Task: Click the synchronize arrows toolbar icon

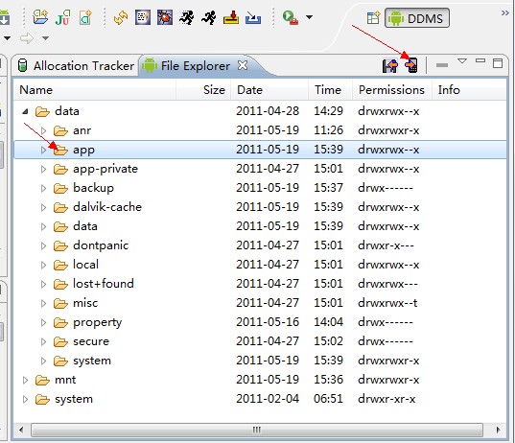Action: tap(121, 17)
